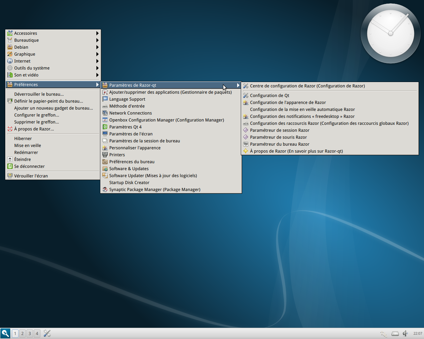The height and width of the screenshot is (339, 424).
Task: Open Configuration des notifications freedesktop Razor
Action: point(330,116)
